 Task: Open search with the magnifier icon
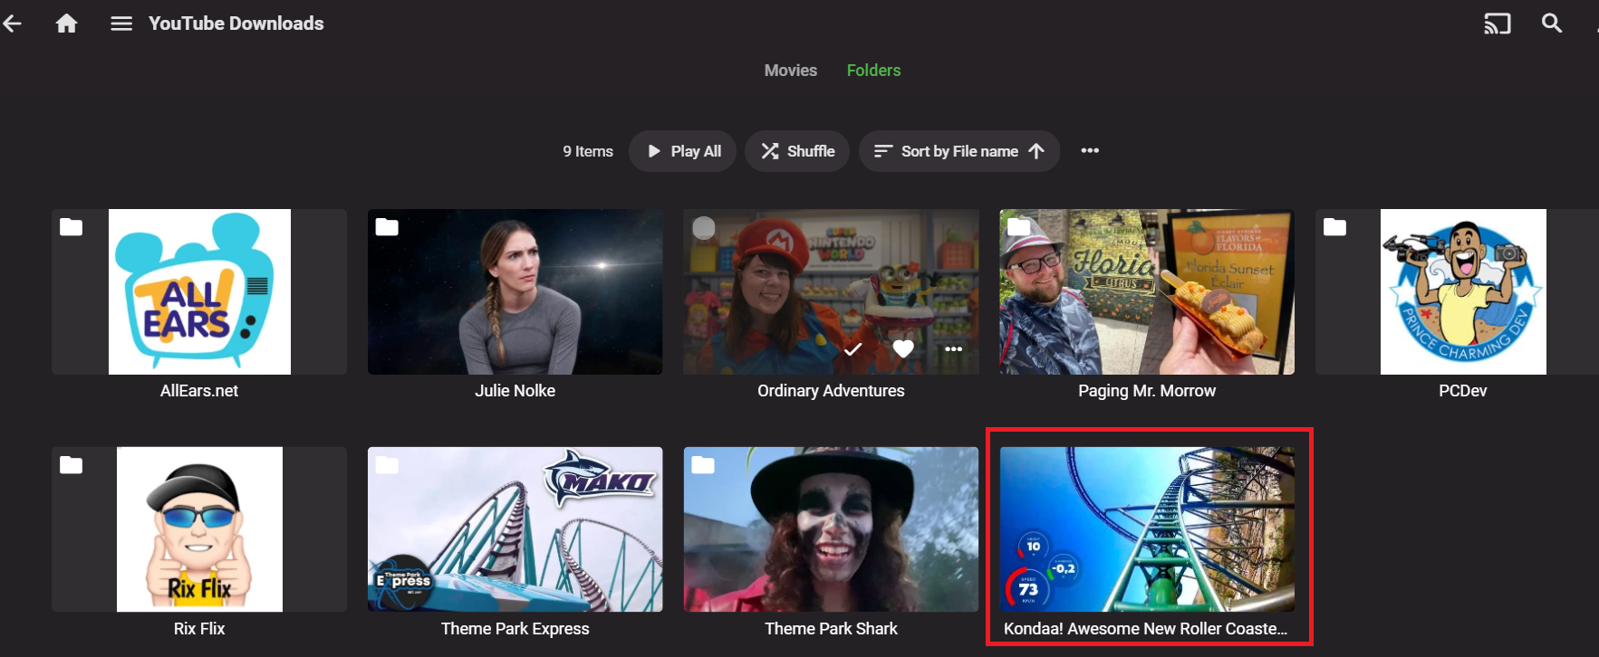[1552, 24]
